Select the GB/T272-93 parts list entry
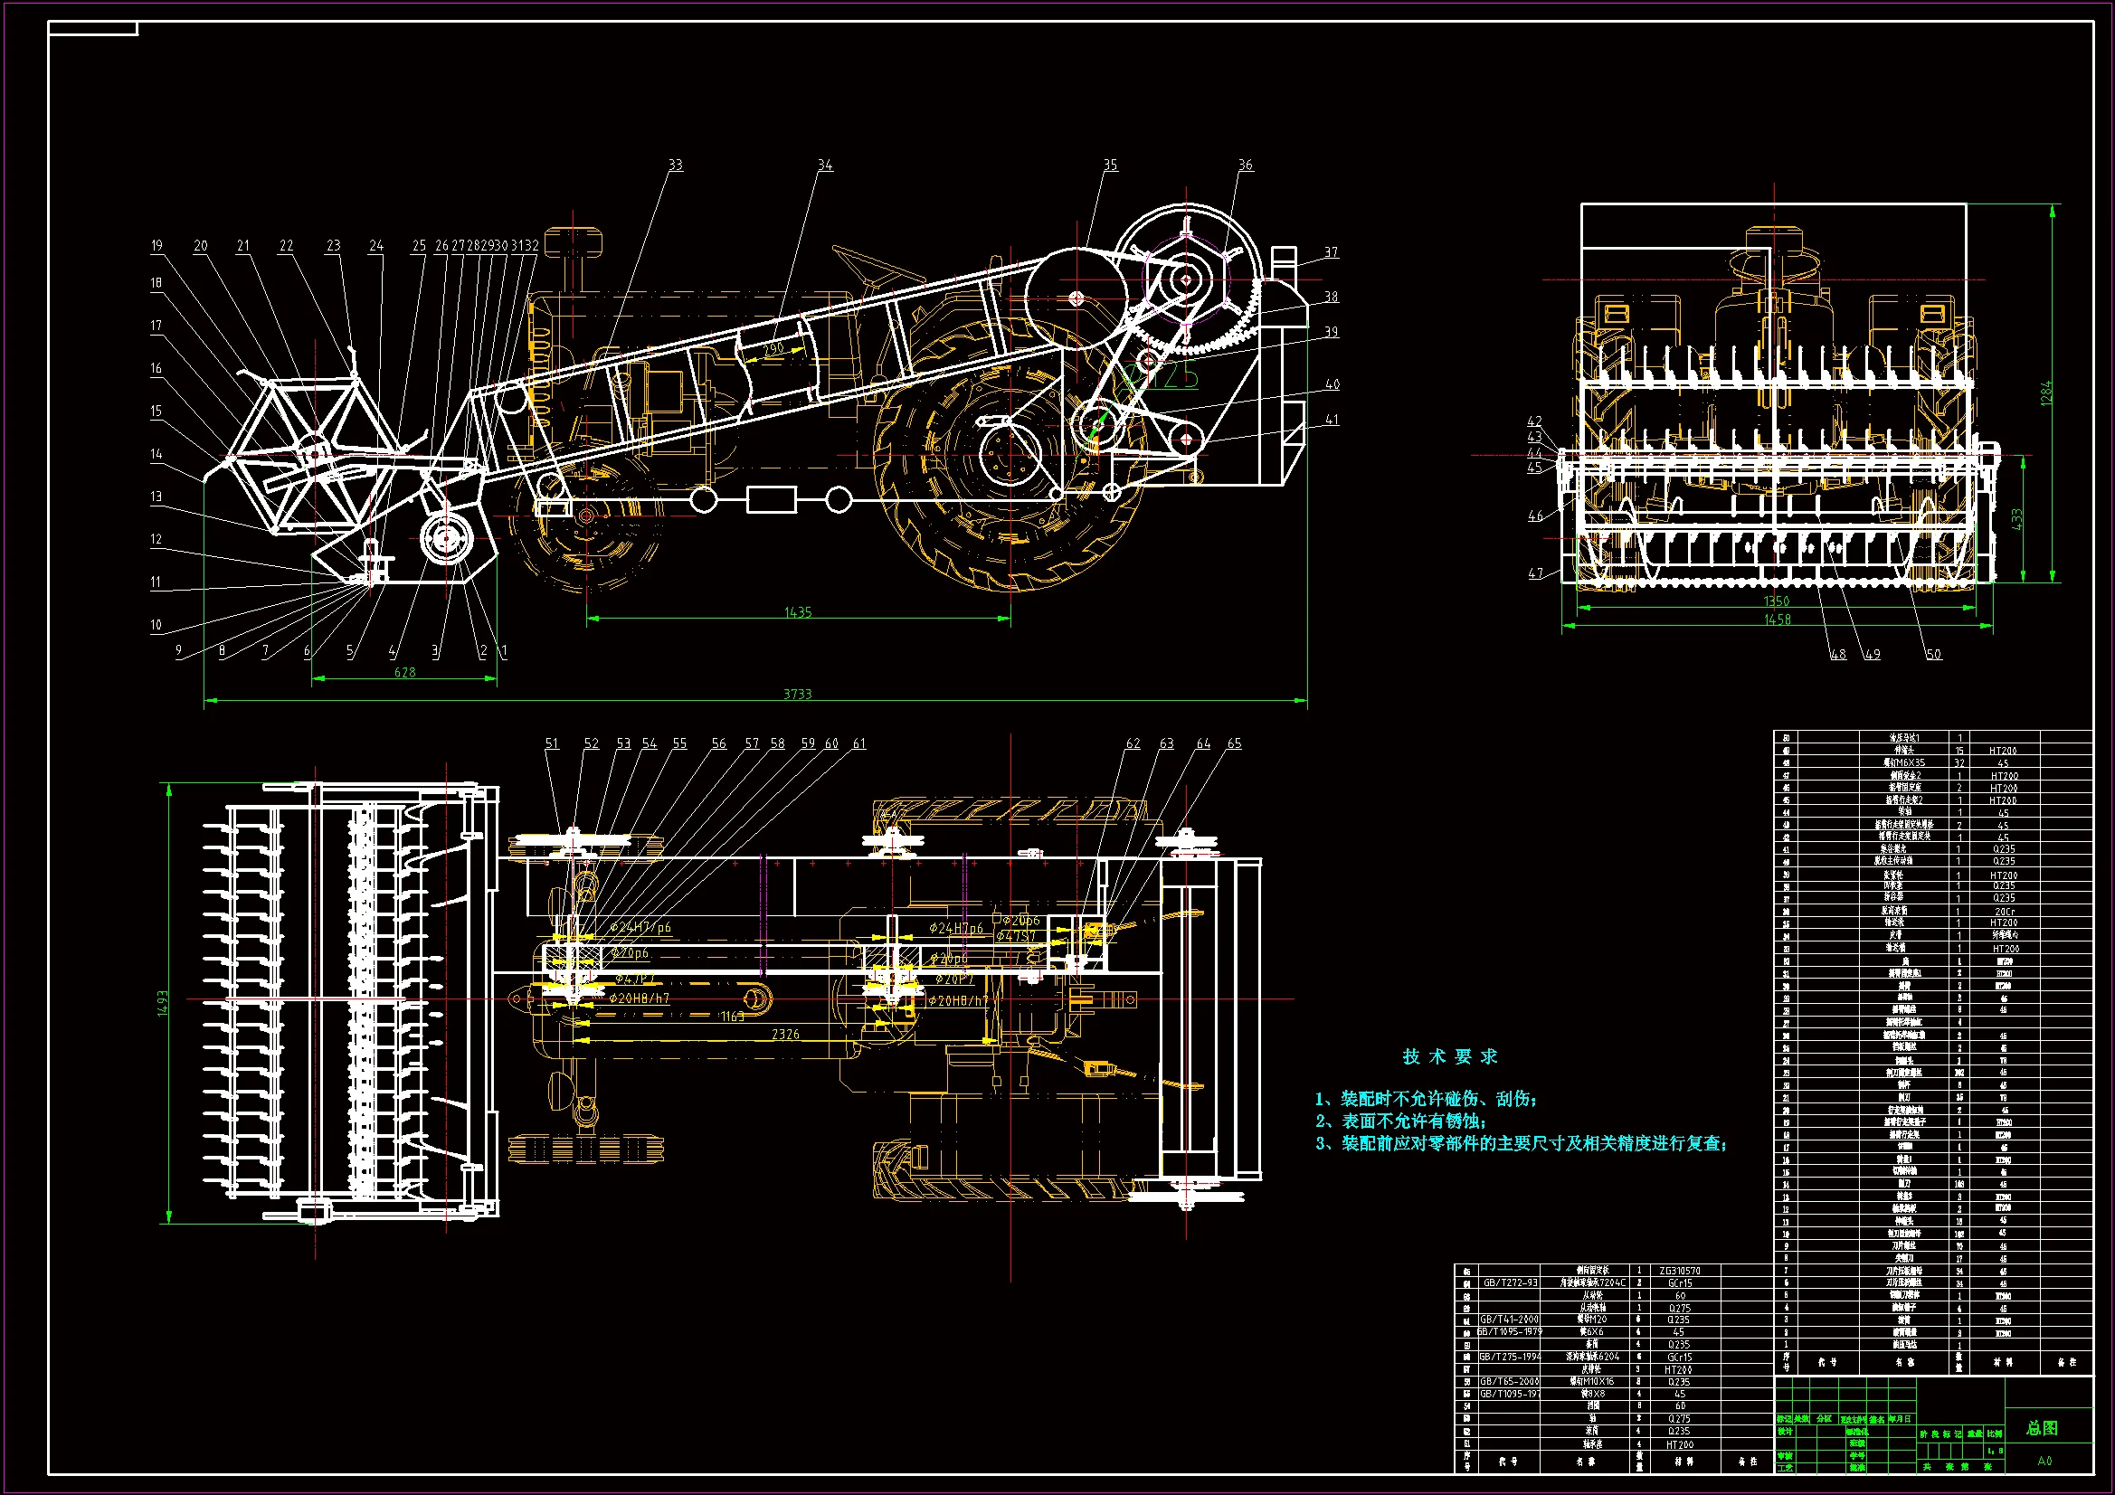The image size is (2115, 1495). coord(1510,1282)
